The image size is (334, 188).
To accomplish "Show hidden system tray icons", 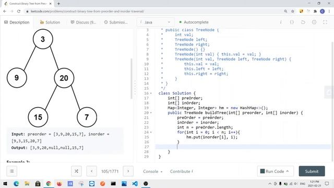I will 270,183.
